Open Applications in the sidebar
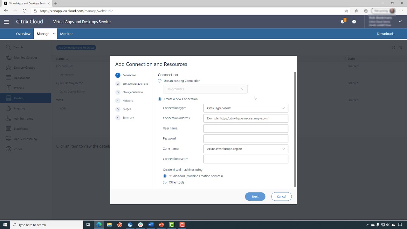The width and height of the screenshot is (407, 229). pyautogui.click(x=25, y=78)
